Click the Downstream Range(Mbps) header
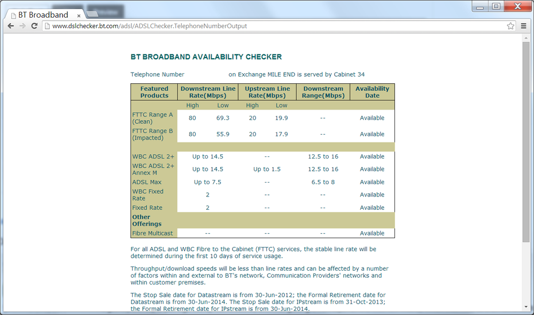This screenshot has width=534, height=315. [x=323, y=92]
